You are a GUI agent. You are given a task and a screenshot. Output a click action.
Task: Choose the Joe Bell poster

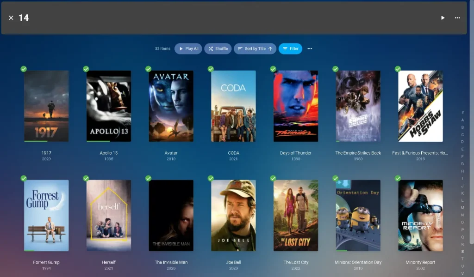(x=233, y=216)
